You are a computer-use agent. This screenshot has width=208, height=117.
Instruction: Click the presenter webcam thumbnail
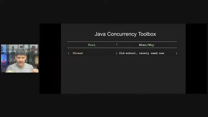[20, 58]
